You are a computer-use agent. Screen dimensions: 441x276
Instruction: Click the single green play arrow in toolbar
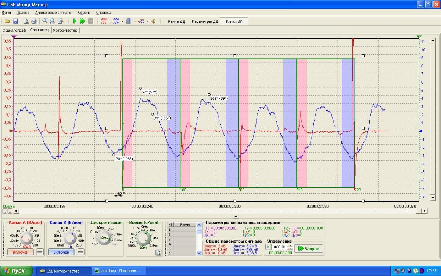(x=75, y=21)
